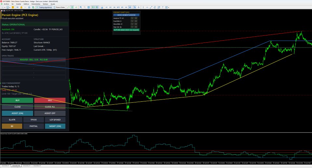The width and height of the screenshot is (312, 168).
Task: Open the Ventana menu
Action: pos(45,4)
